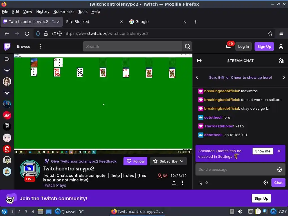
Task: Switch to workspace 2 in taskbar
Action: 19,212
